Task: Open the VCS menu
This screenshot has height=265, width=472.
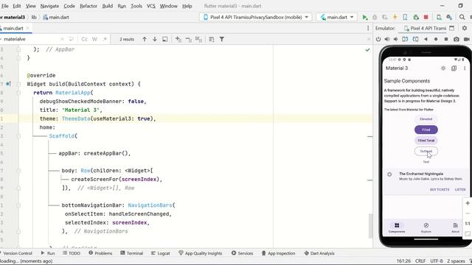Action: tap(150, 6)
